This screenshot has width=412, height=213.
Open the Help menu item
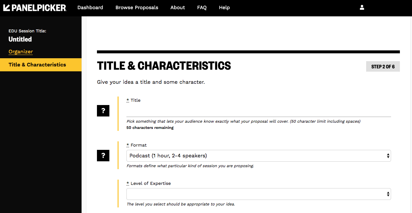[x=224, y=8]
